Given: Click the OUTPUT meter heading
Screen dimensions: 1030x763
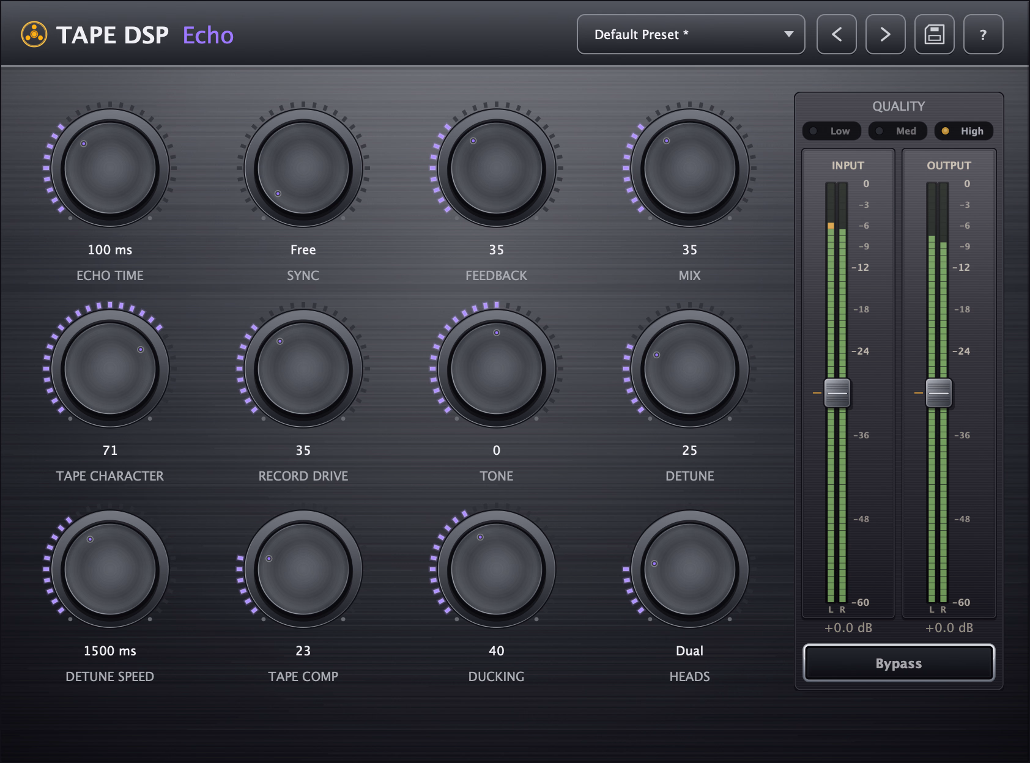Looking at the screenshot, I should 949,166.
